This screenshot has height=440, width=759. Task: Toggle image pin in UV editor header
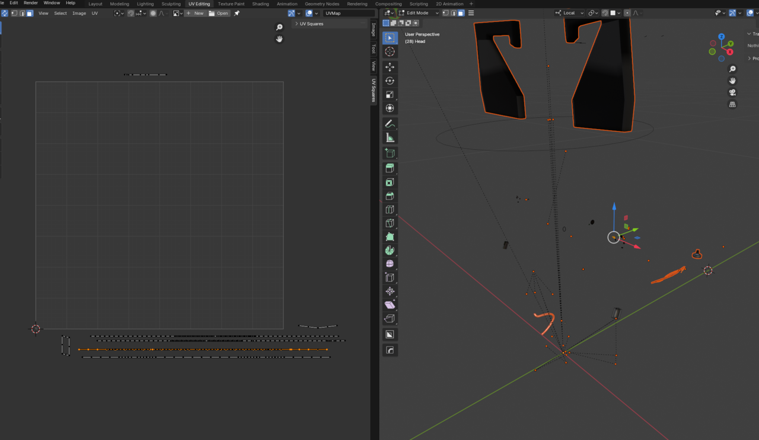(x=237, y=13)
